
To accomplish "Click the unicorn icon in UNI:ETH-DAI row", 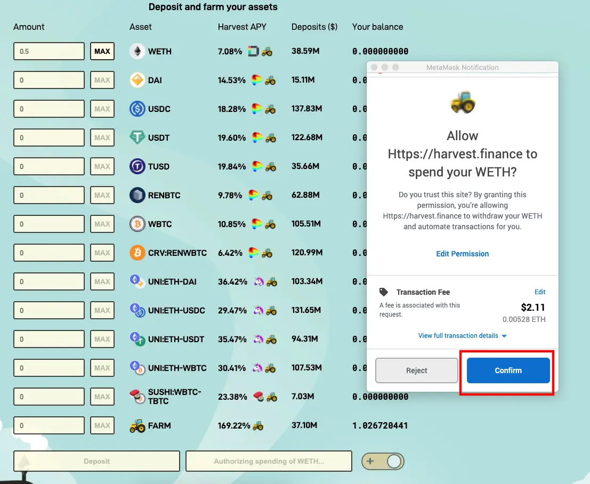I will point(259,281).
